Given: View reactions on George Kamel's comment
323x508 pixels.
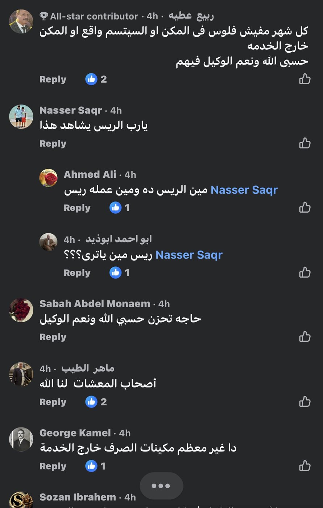Looking at the screenshot, I should click(x=96, y=466).
